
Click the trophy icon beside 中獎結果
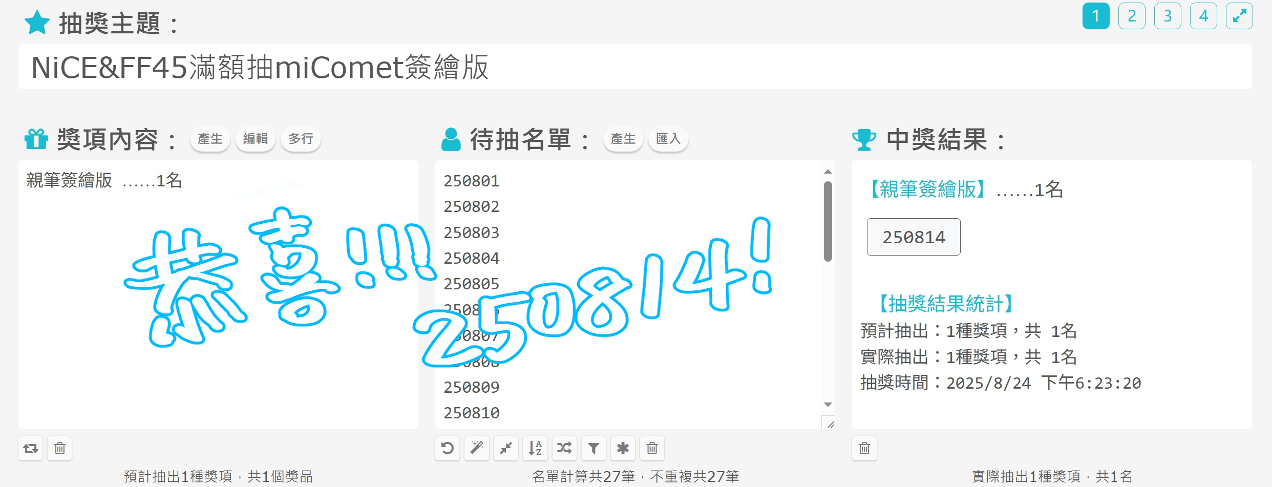864,140
